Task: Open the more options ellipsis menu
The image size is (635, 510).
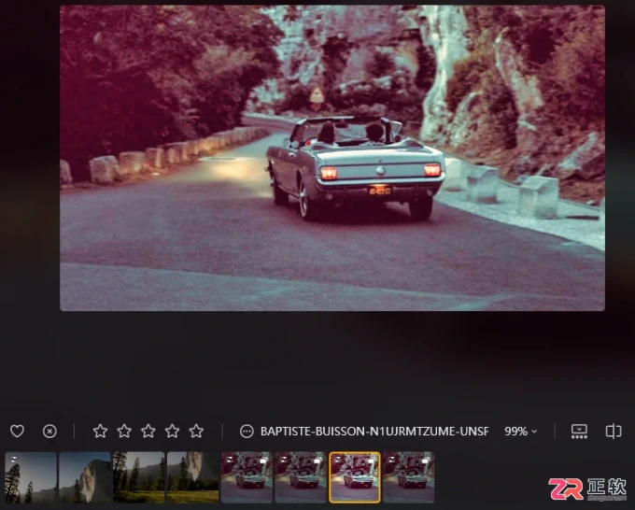Action: [247, 431]
